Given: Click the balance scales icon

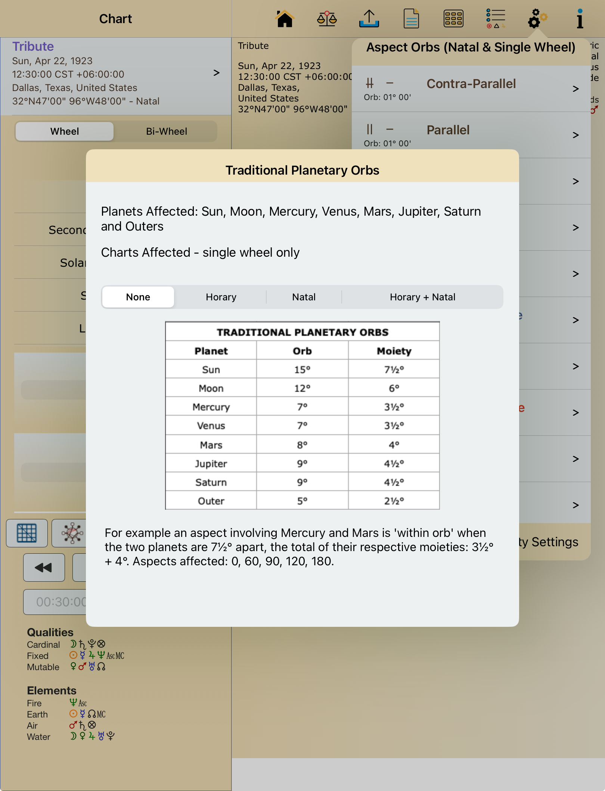Looking at the screenshot, I should (x=327, y=19).
